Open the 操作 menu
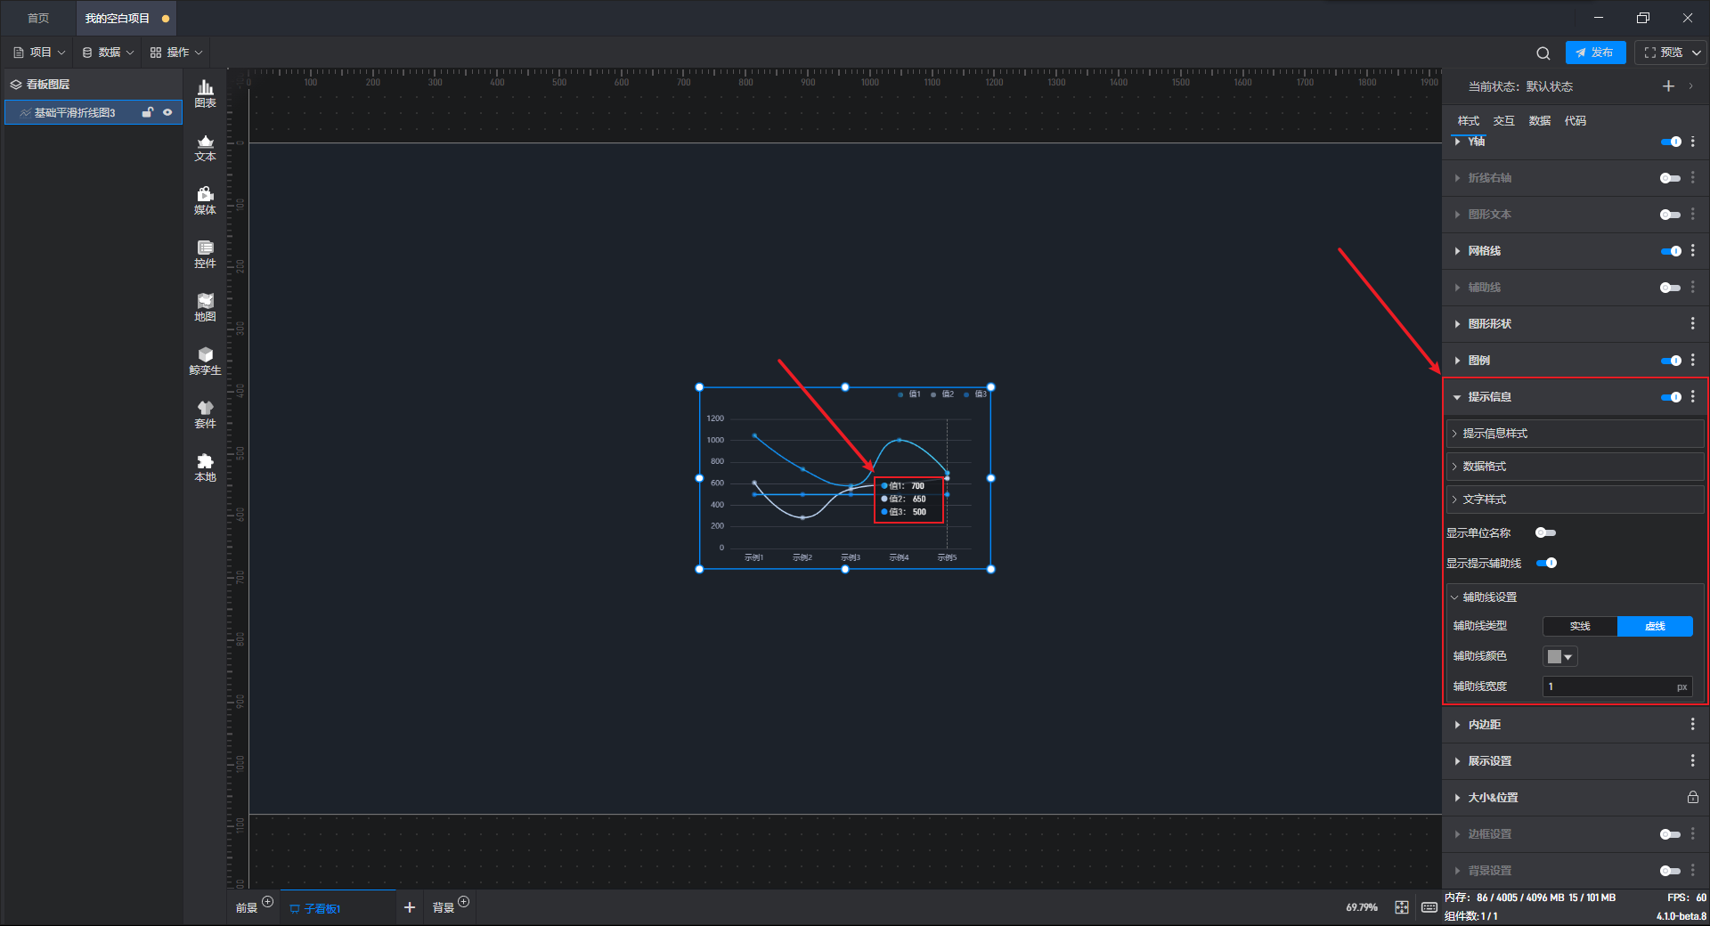 point(176,53)
